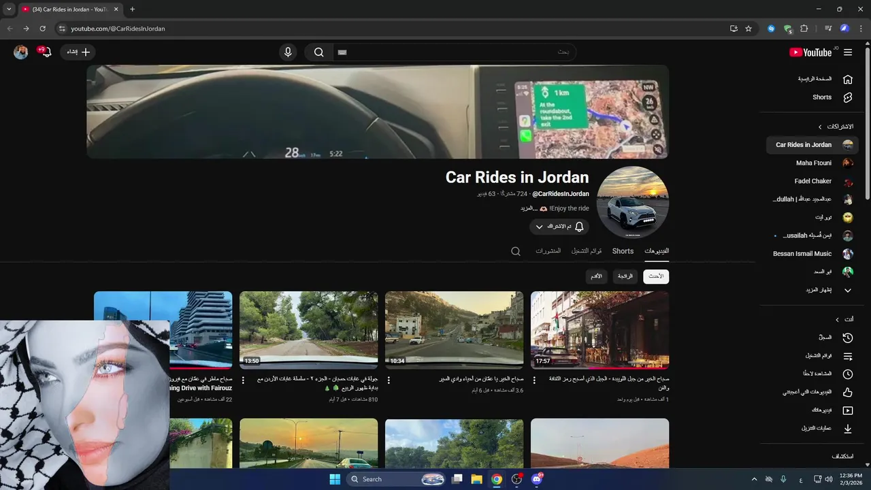Click the channel profile picture
Viewport: 871px width, 490px height.
[x=633, y=202]
